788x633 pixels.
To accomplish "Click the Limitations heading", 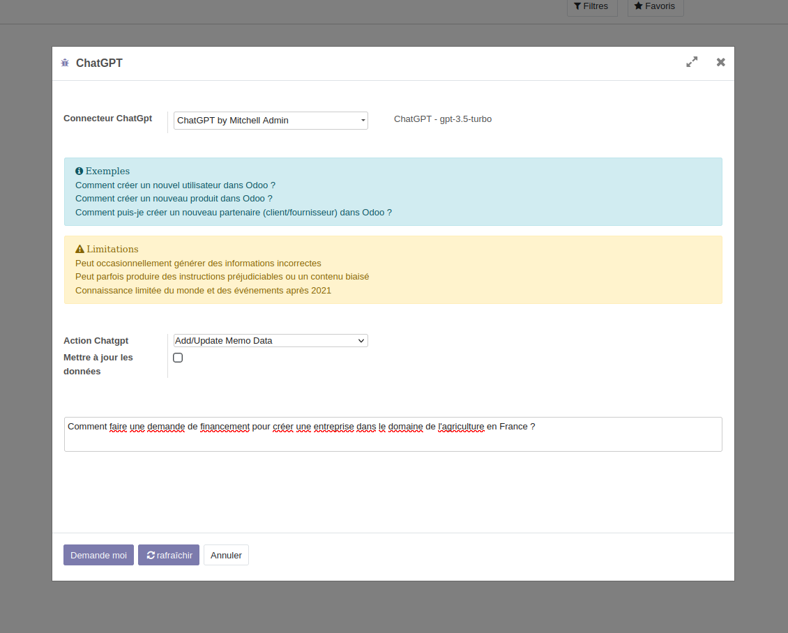I will coord(112,249).
